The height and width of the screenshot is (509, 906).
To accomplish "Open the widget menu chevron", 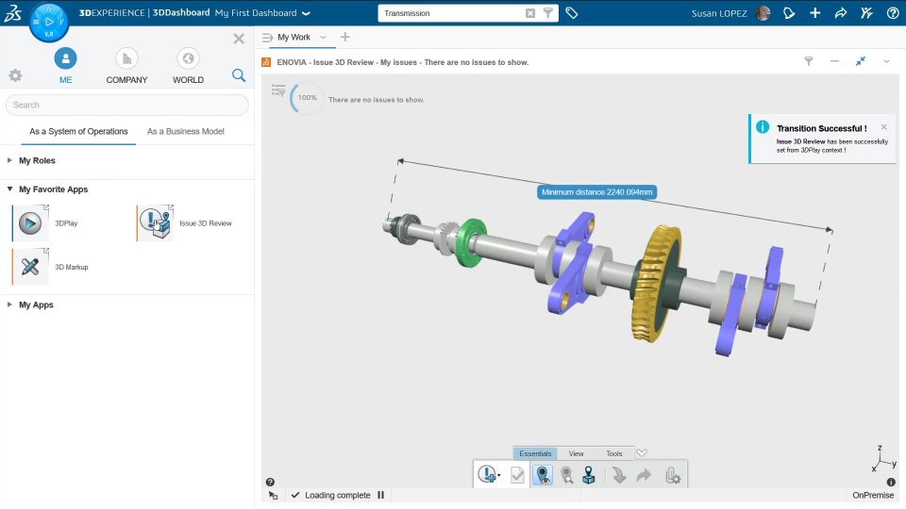I will [886, 61].
